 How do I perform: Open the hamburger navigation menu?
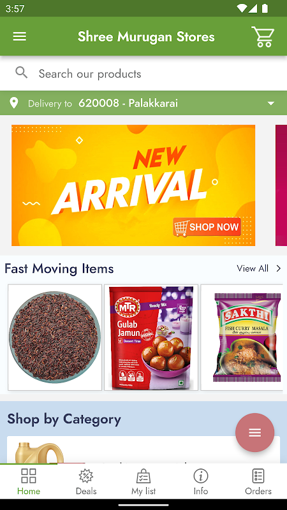[x=20, y=36]
